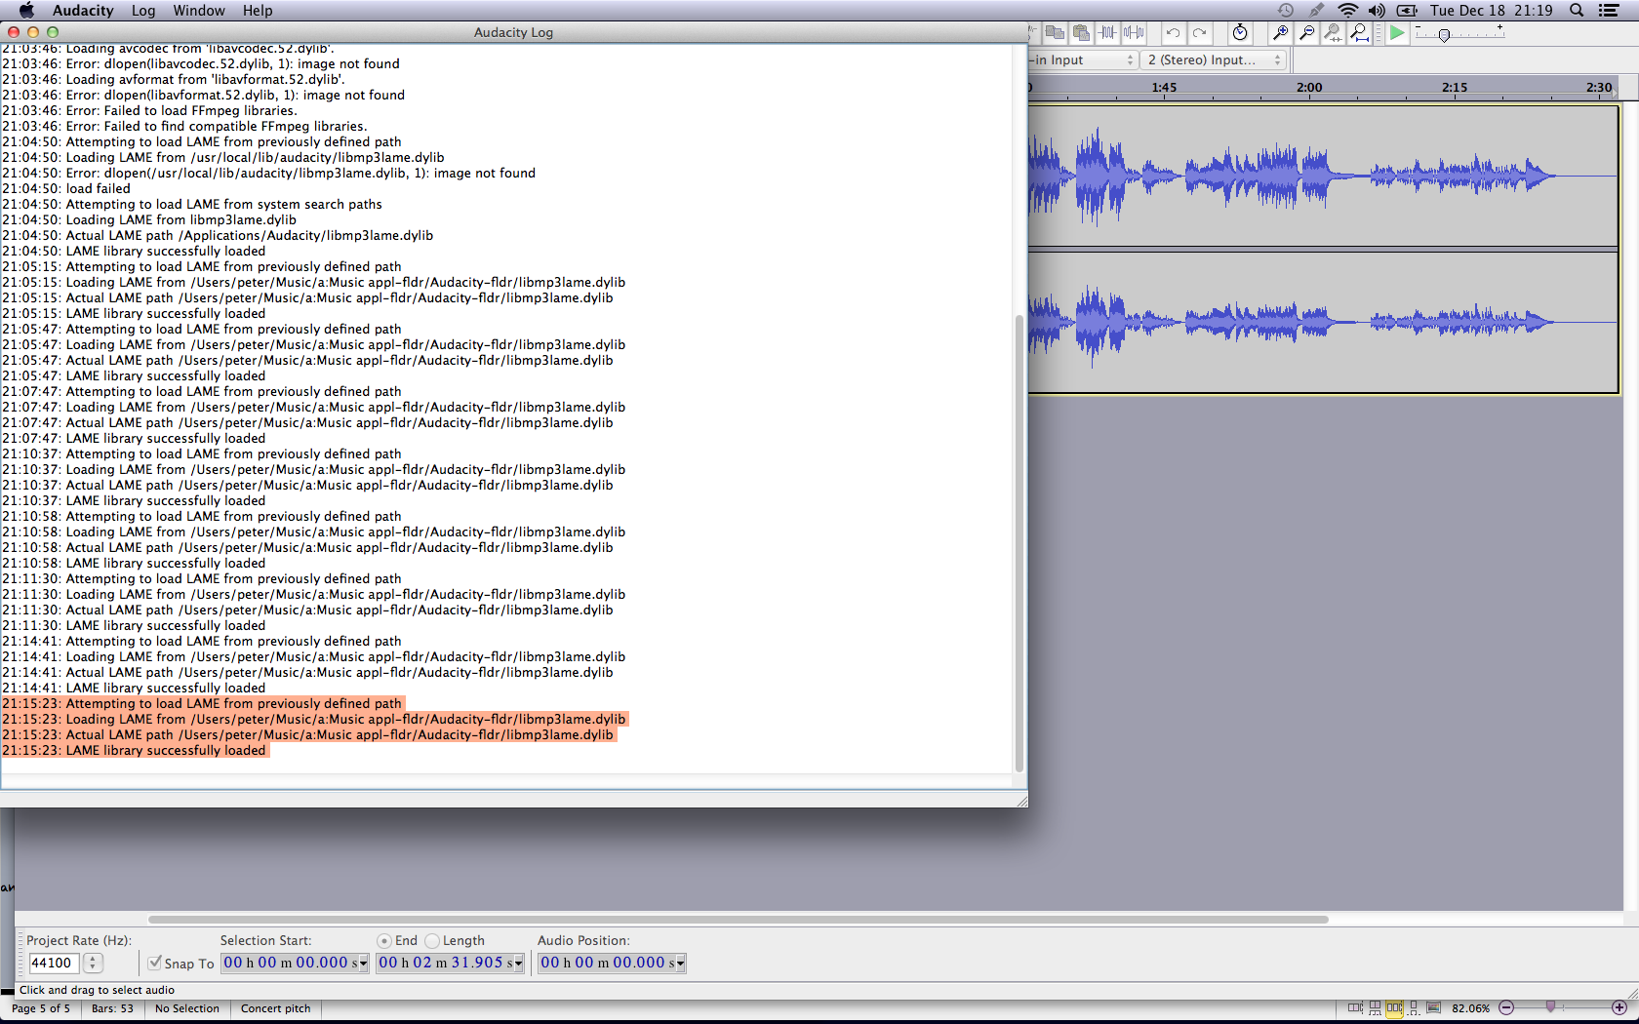
Task: Click 'Concert pitch' status entry
Action: pyautogui.click(x=276, y=1008)
